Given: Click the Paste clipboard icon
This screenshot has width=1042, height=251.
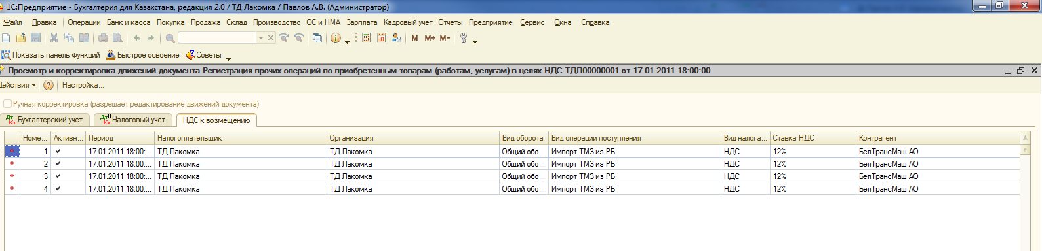Looking at the screenshot, I should click(x=84, y=38).
